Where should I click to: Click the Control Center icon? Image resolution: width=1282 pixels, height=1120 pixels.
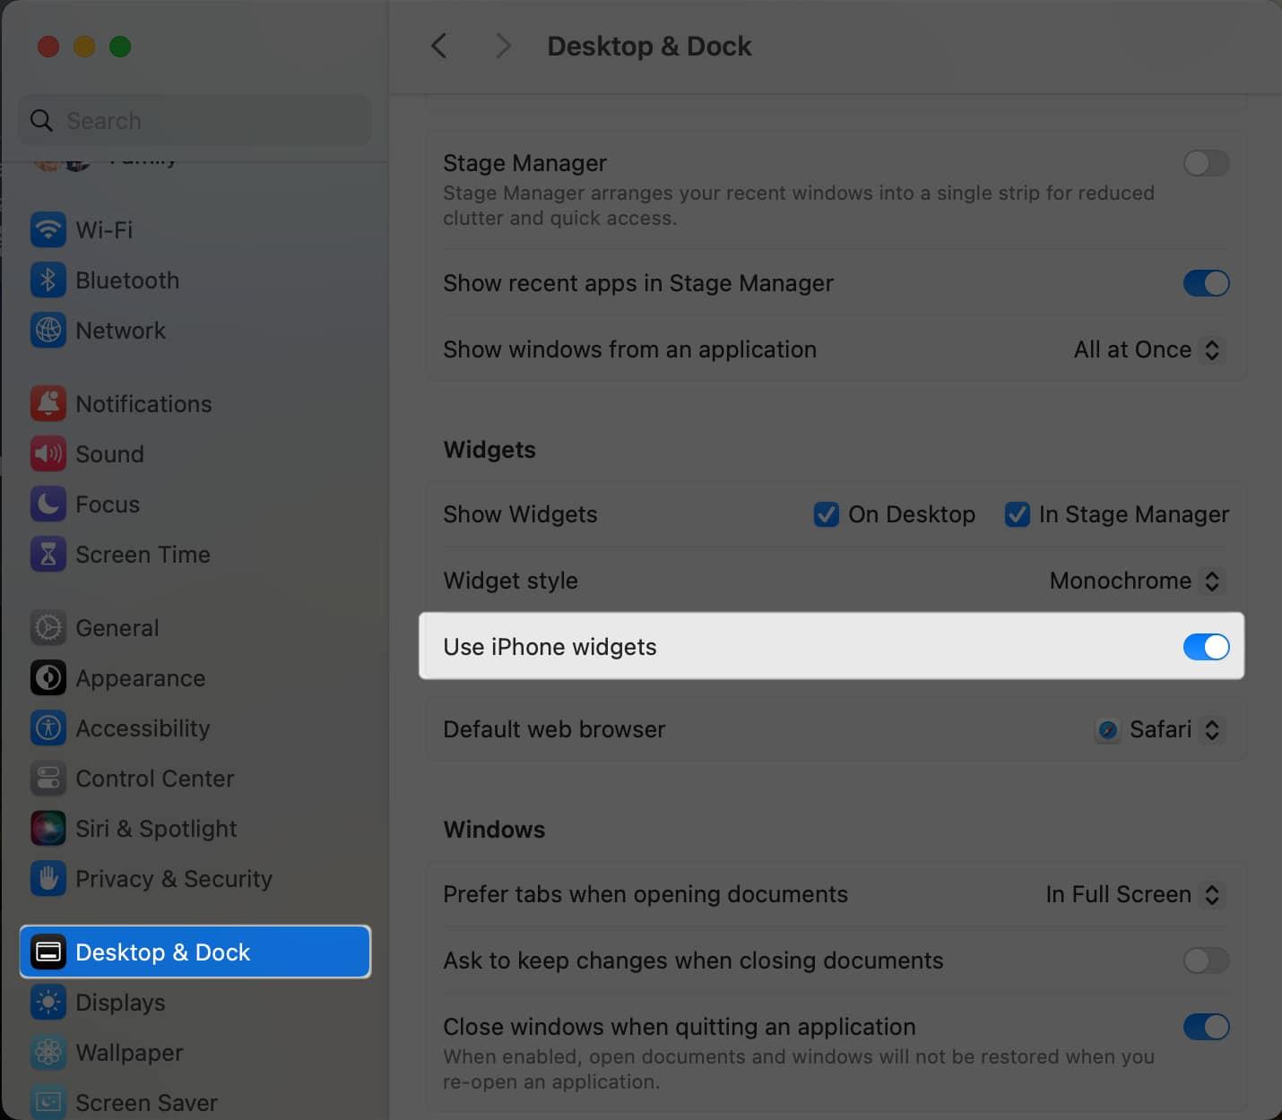(48, 779)
